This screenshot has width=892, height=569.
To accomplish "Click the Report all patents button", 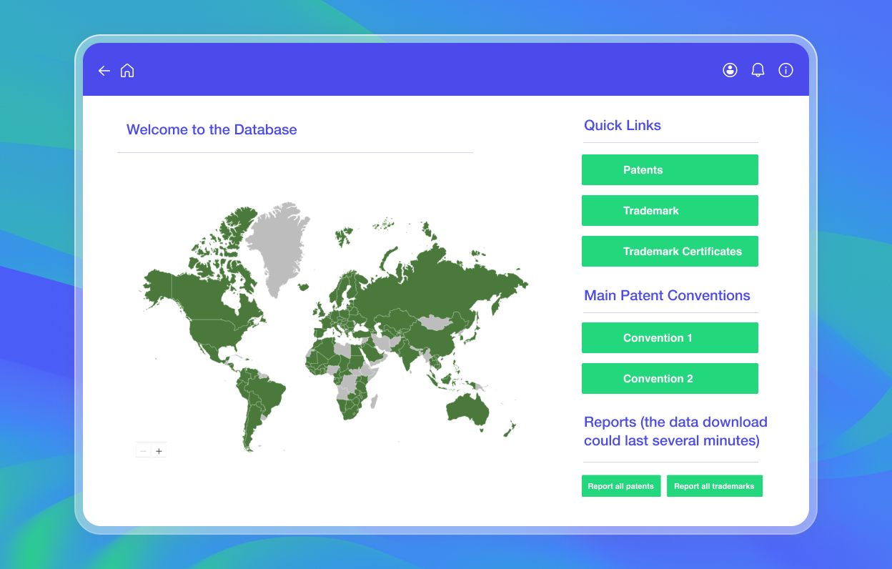I will click(x=621, y=486).
